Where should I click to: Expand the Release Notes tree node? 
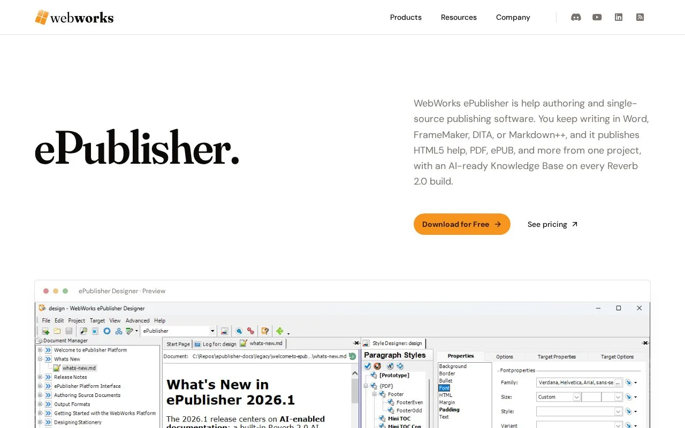pos(40,377)
